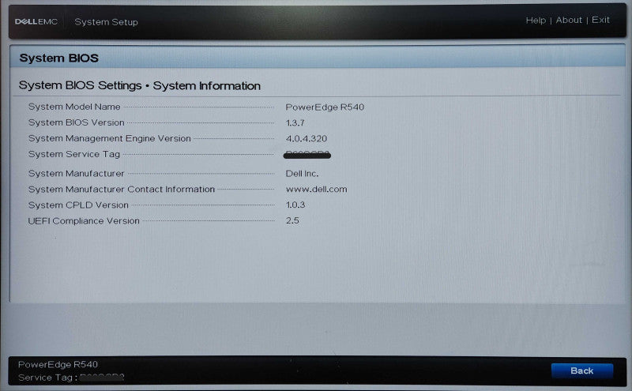Select the System CPLD Version label
632x391 pixels.
78,205
